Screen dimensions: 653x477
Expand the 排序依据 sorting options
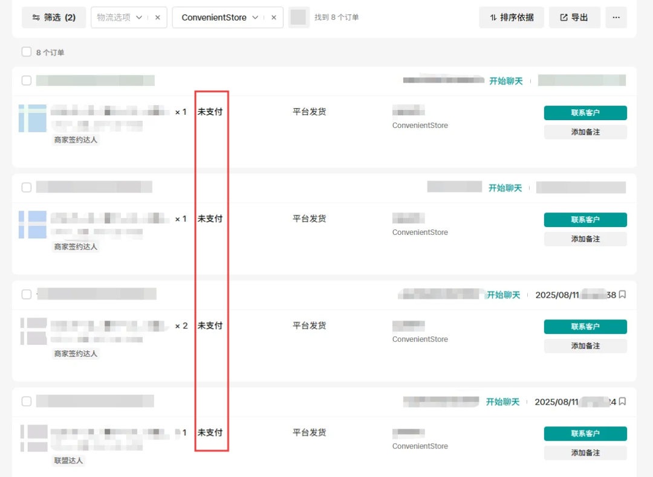[x=517, y=18]
